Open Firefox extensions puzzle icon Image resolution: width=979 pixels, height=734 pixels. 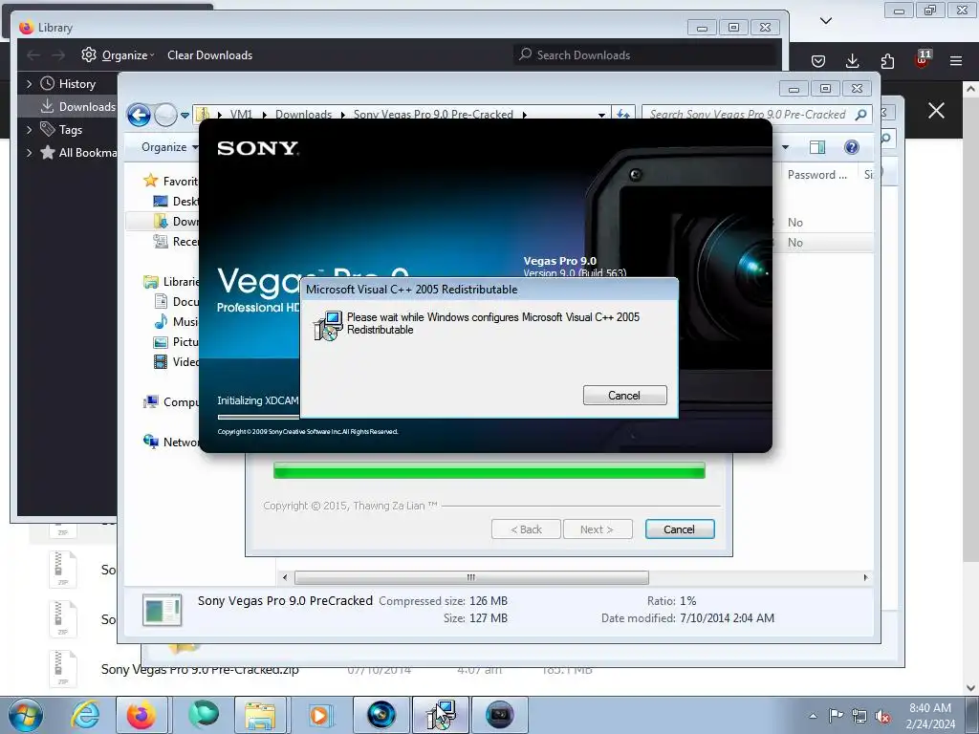887,60
